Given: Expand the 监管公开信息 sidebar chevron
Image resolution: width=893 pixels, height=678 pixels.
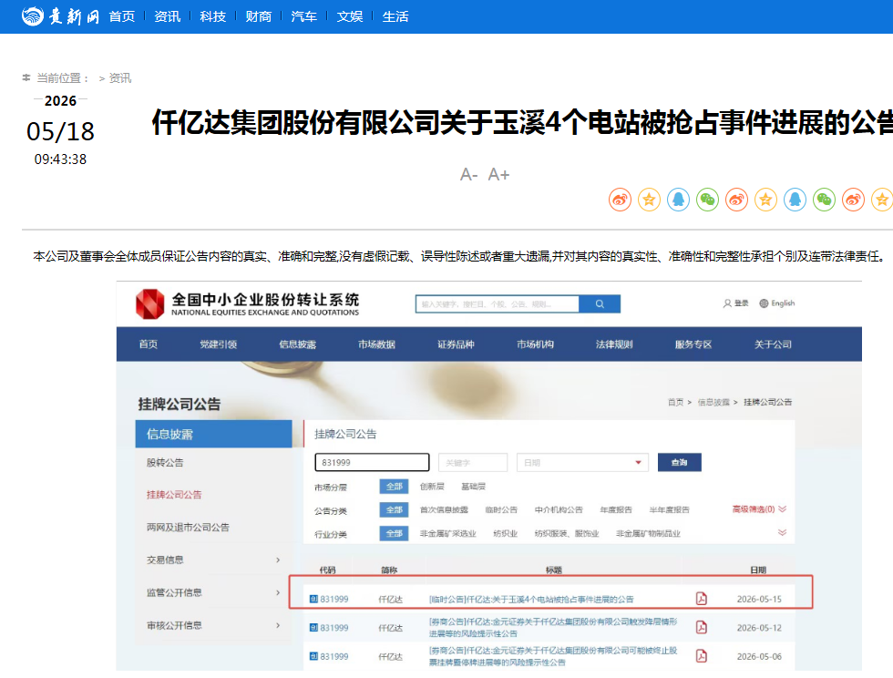Looking at the screenshot, I should coord(278,592).
